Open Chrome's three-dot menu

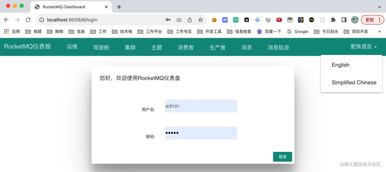coord(380,20)
